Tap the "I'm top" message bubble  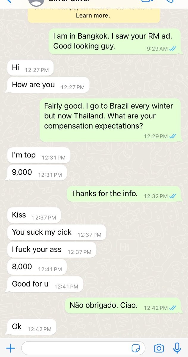(39, 155)
